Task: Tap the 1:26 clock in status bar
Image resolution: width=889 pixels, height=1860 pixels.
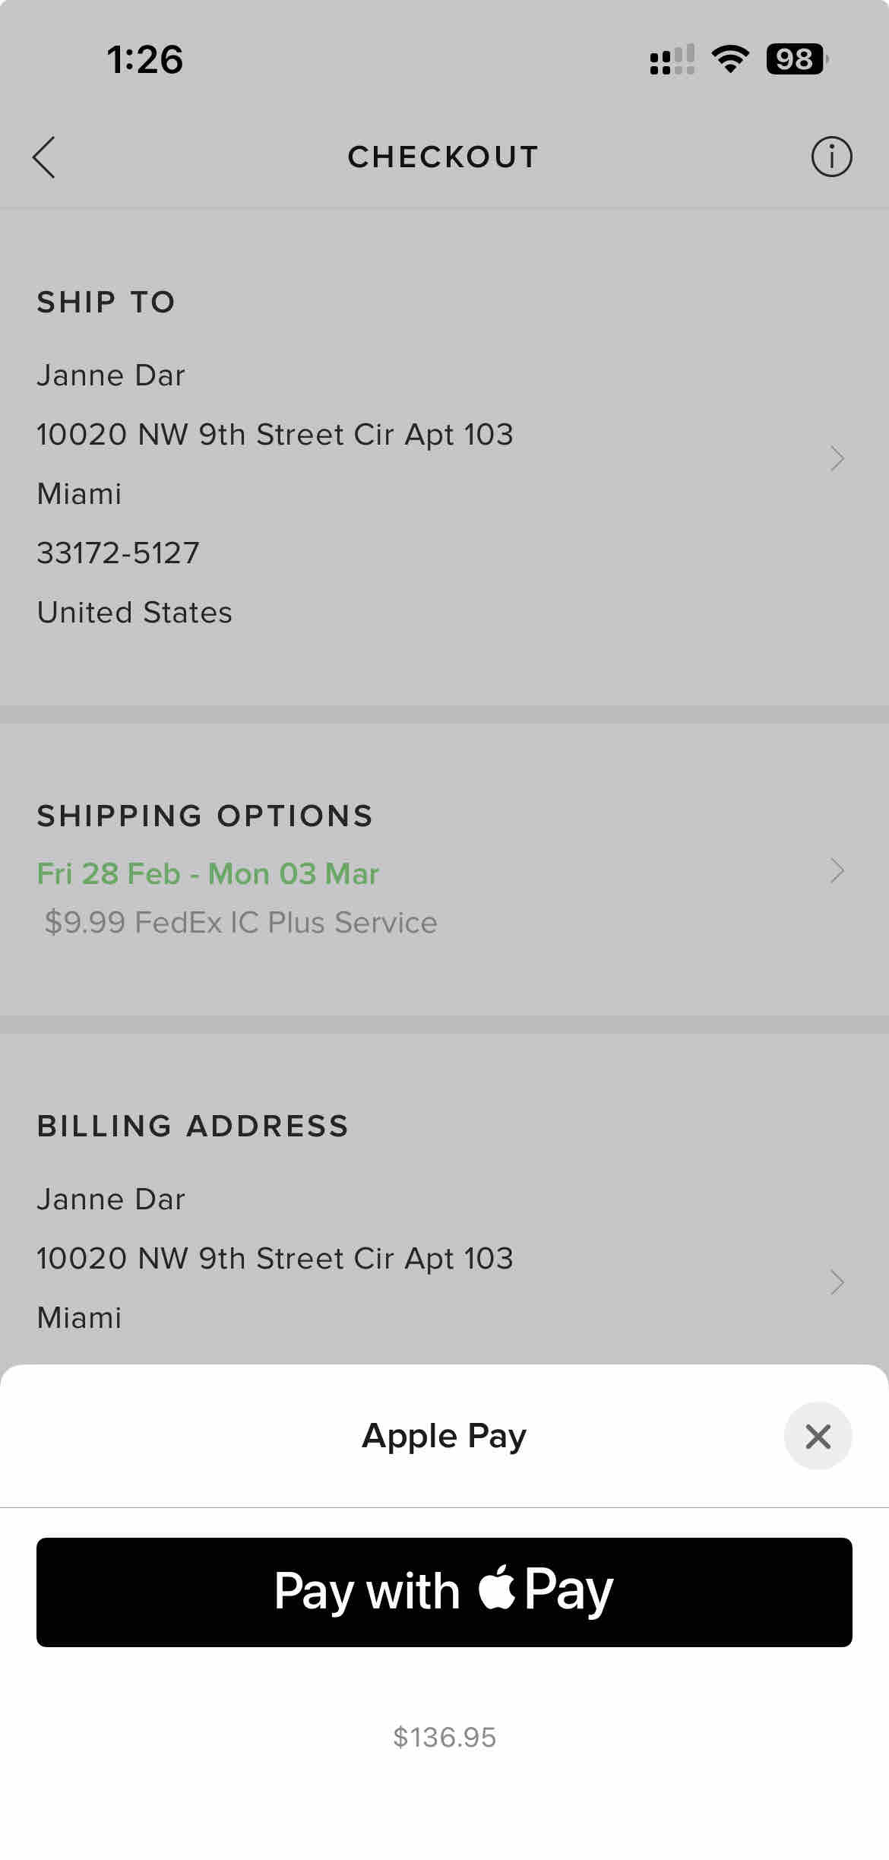Action: [144, 59]
